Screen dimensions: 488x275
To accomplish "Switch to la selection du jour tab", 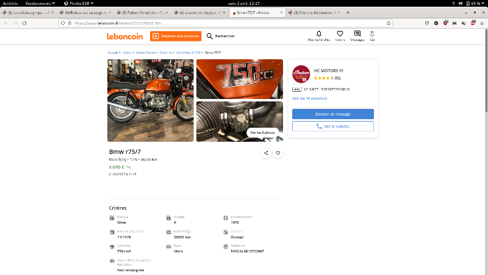I will [x=199, y=12].
